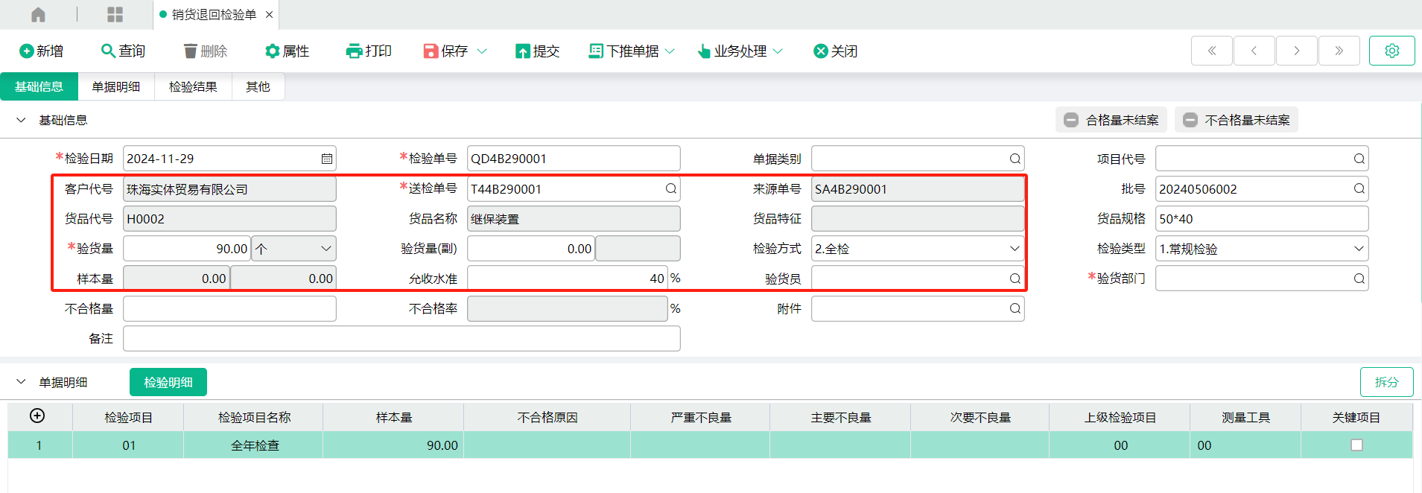Click the 允收水准 input field
The image size is (1422, 493).
pos(568,279)
